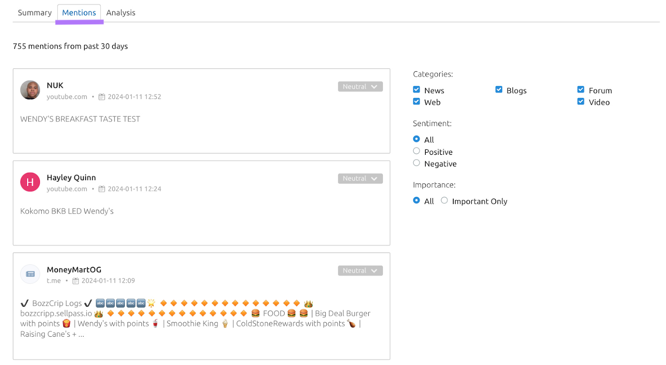Open the Neutral dropdown on MoneyMartOG's mention
Image resolution: width=666 pixels, height=365 pixels.
pos(360,270)
